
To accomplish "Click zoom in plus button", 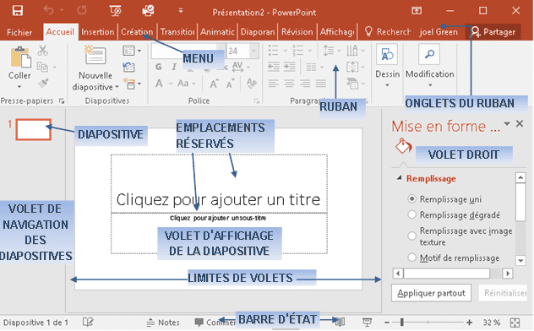I will click(469, 323).
